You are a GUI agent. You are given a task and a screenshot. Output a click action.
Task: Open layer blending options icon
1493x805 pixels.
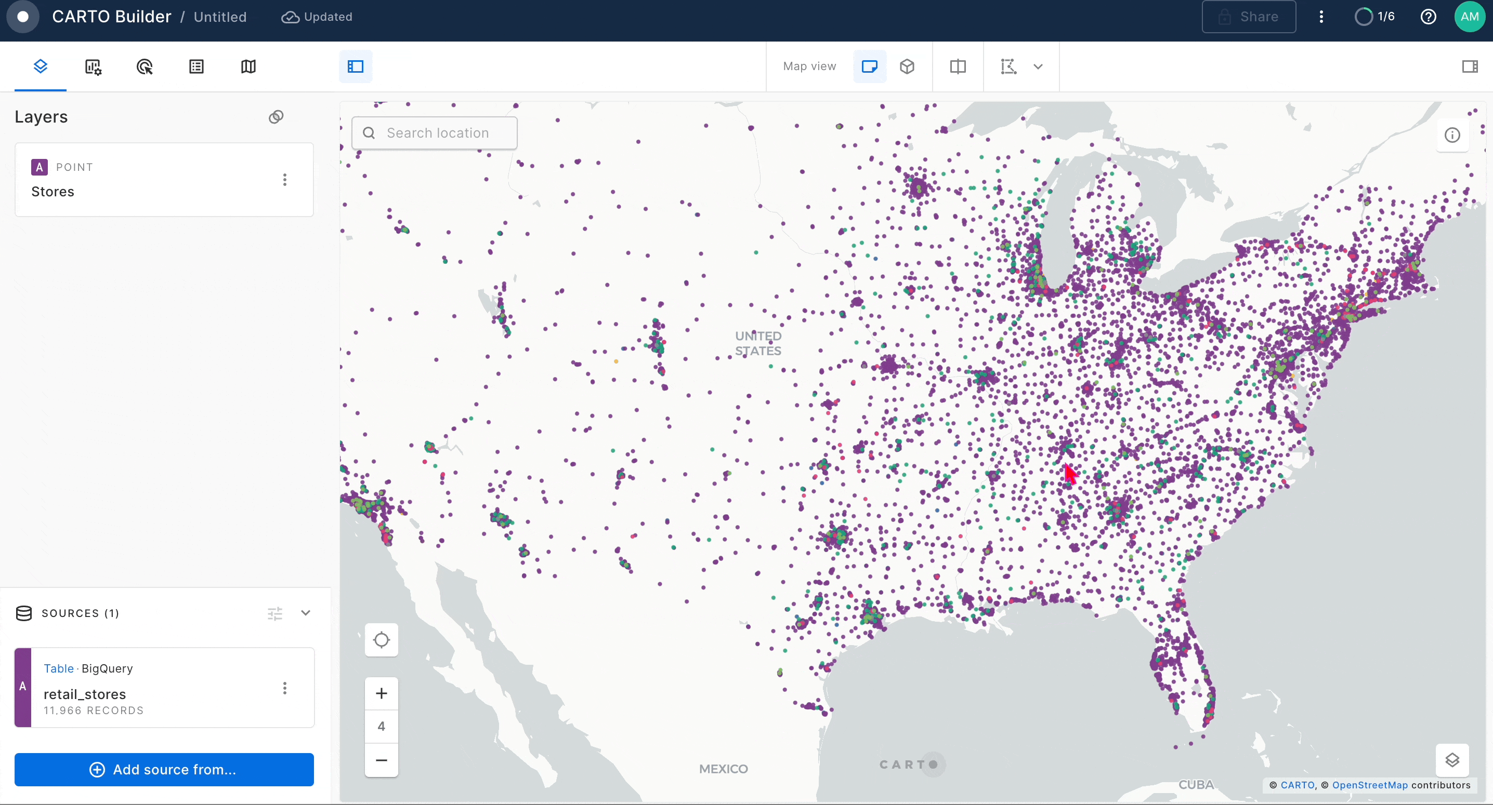pos(276,117)
